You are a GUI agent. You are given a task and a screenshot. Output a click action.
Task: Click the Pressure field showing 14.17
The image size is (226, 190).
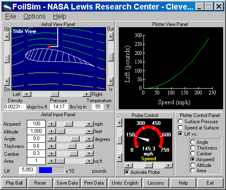pos(59,107)
